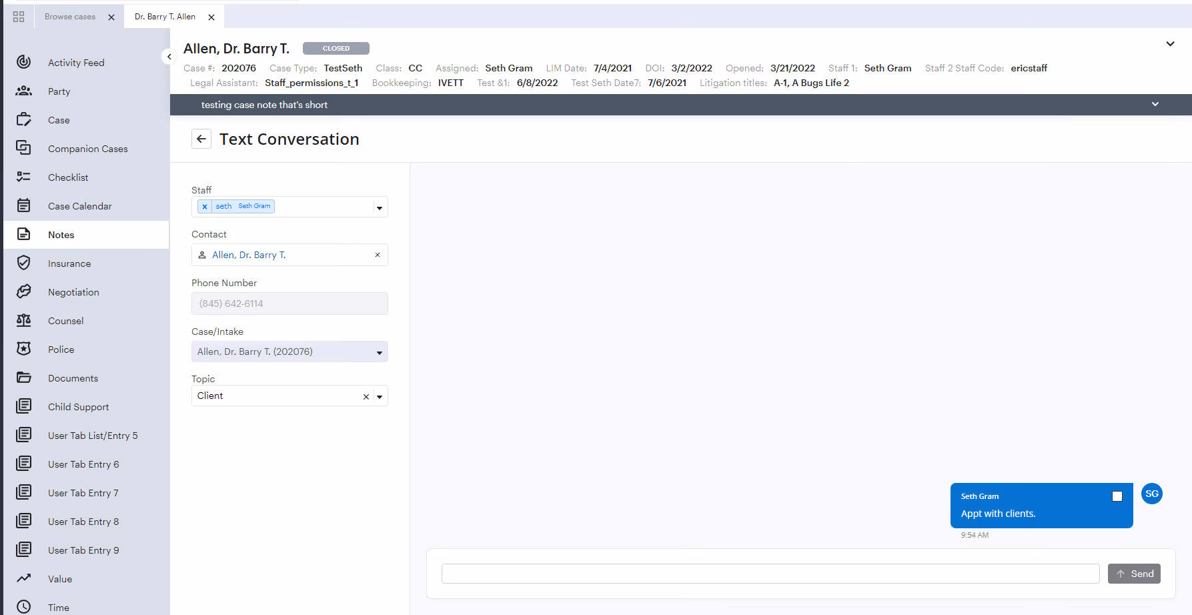Select the Police badge icon
The width and height of the screenshot is (1192, 615).
click(x=23, y=349)
